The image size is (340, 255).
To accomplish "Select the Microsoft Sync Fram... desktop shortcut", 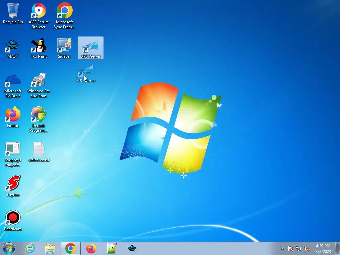I will coord(64,16).
